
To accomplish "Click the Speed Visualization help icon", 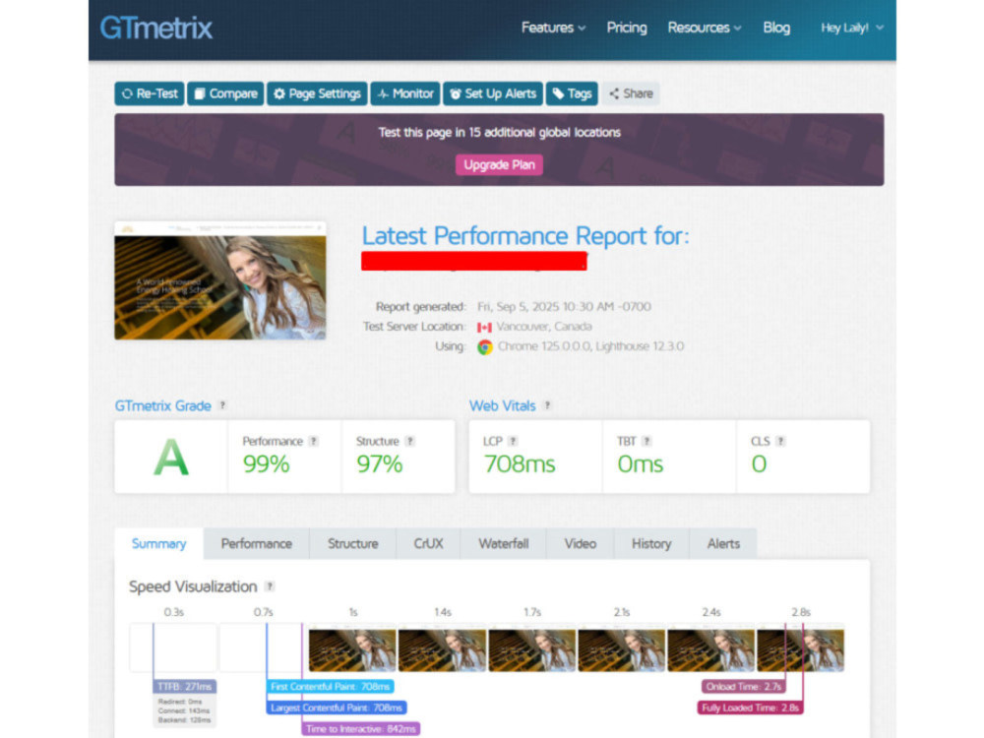I will pyautogui.click(x=270, y=586).
